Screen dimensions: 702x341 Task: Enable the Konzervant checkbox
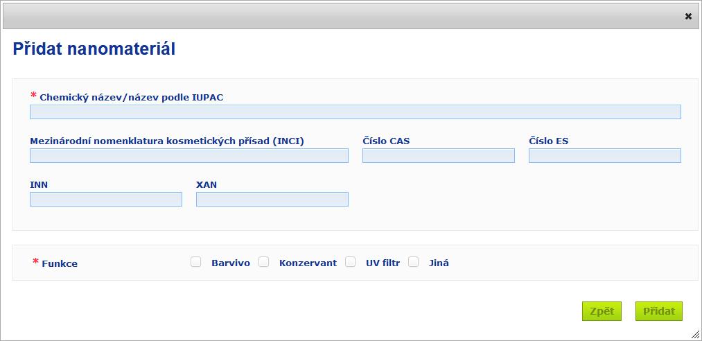[264, 262]
